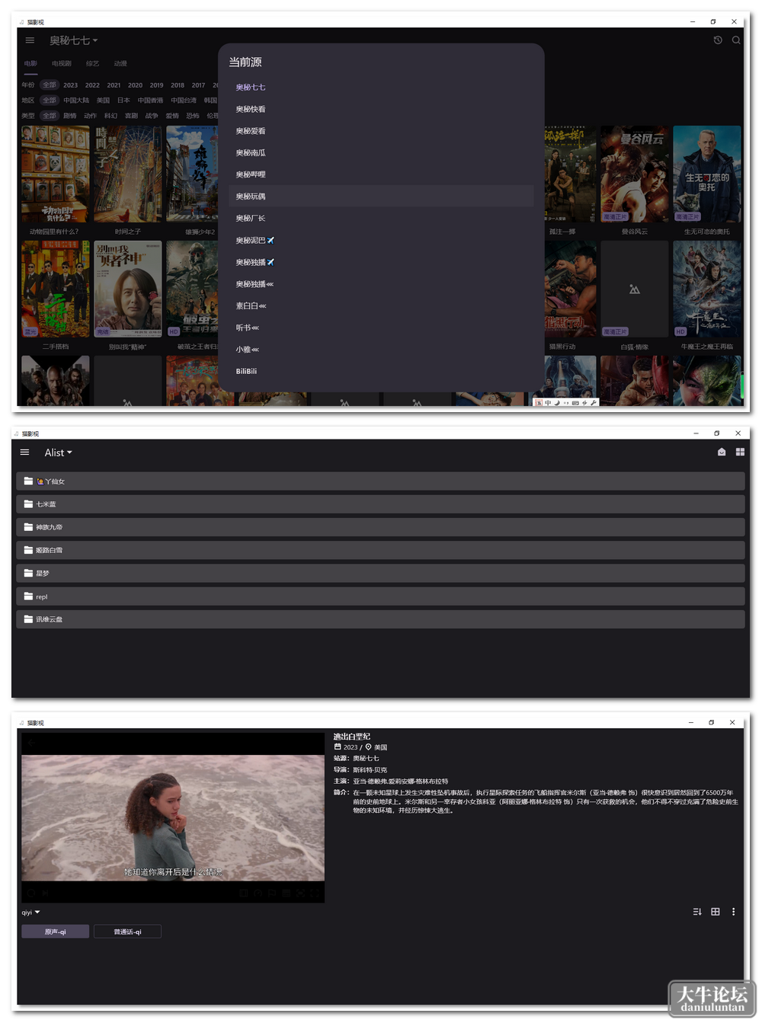Open 牛魔王之魔王再临 movie poster

[707, 289]
